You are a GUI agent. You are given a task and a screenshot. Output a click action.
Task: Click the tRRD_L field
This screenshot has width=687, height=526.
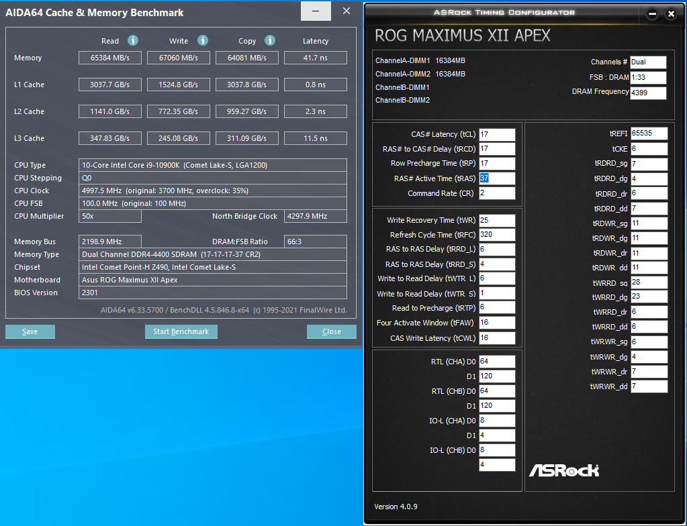click(497, 250)
